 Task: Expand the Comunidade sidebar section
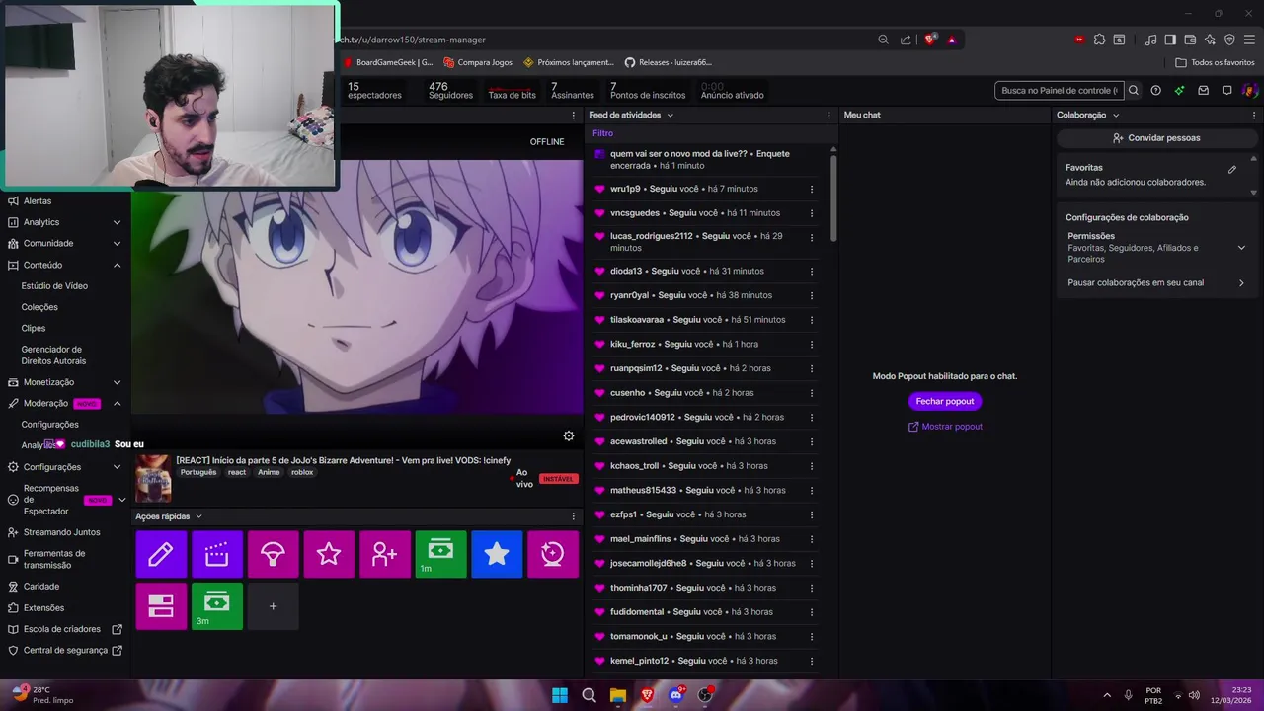pyautogui.click(x=117, y=243)
